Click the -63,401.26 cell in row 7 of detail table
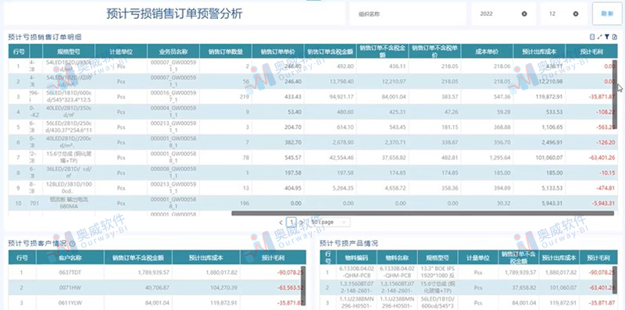The width and height of the screenshot is (625, 310). 591,158
